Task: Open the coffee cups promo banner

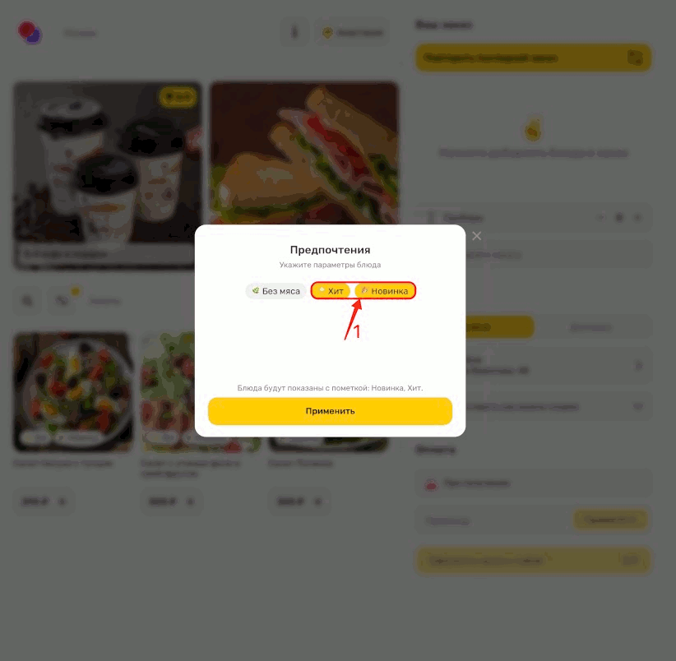Action: click(x=108, y=176)
